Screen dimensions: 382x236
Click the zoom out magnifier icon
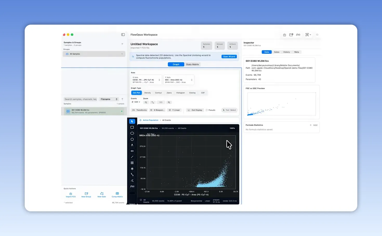click(x=146, y=102)
